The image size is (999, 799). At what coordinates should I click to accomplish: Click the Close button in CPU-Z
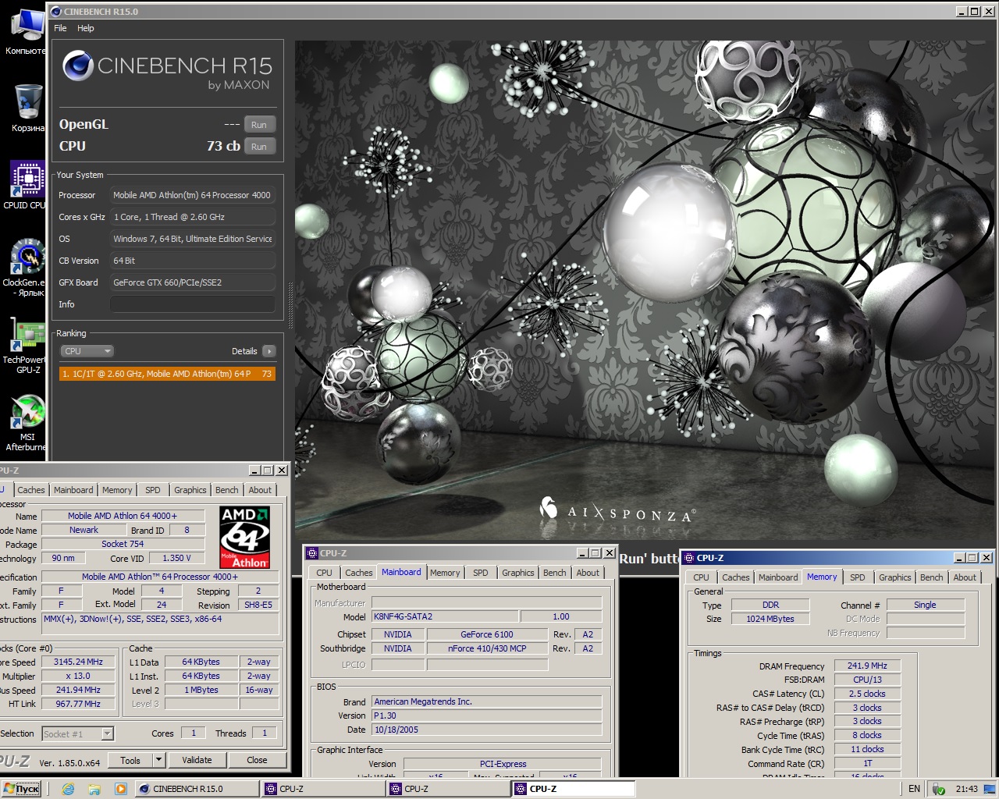(257, 760)
